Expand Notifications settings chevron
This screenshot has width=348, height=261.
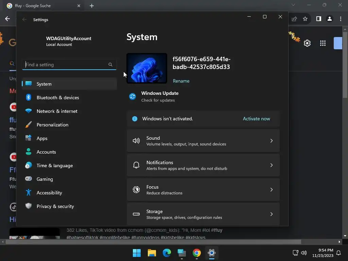[x=272, y=165]
